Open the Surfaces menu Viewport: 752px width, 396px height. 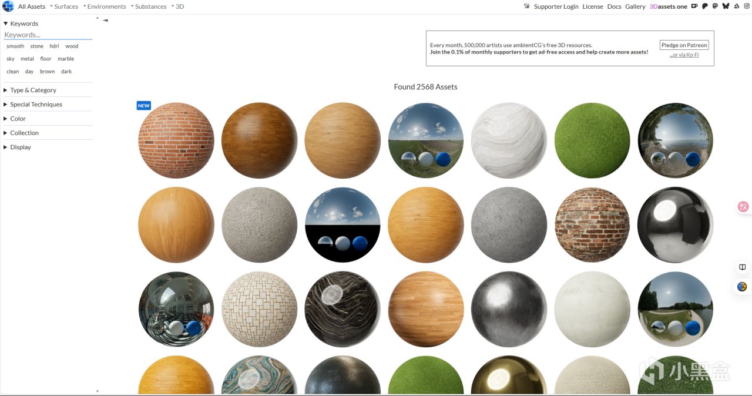[x=66, y=6]
